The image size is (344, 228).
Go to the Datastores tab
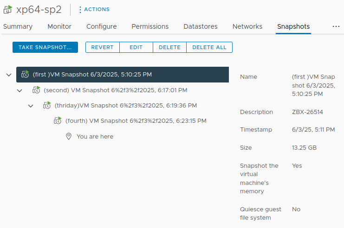tap(201, 26)
